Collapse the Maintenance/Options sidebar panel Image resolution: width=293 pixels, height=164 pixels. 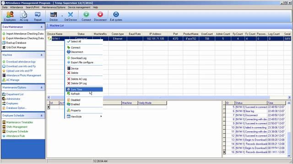pos(42,87)
